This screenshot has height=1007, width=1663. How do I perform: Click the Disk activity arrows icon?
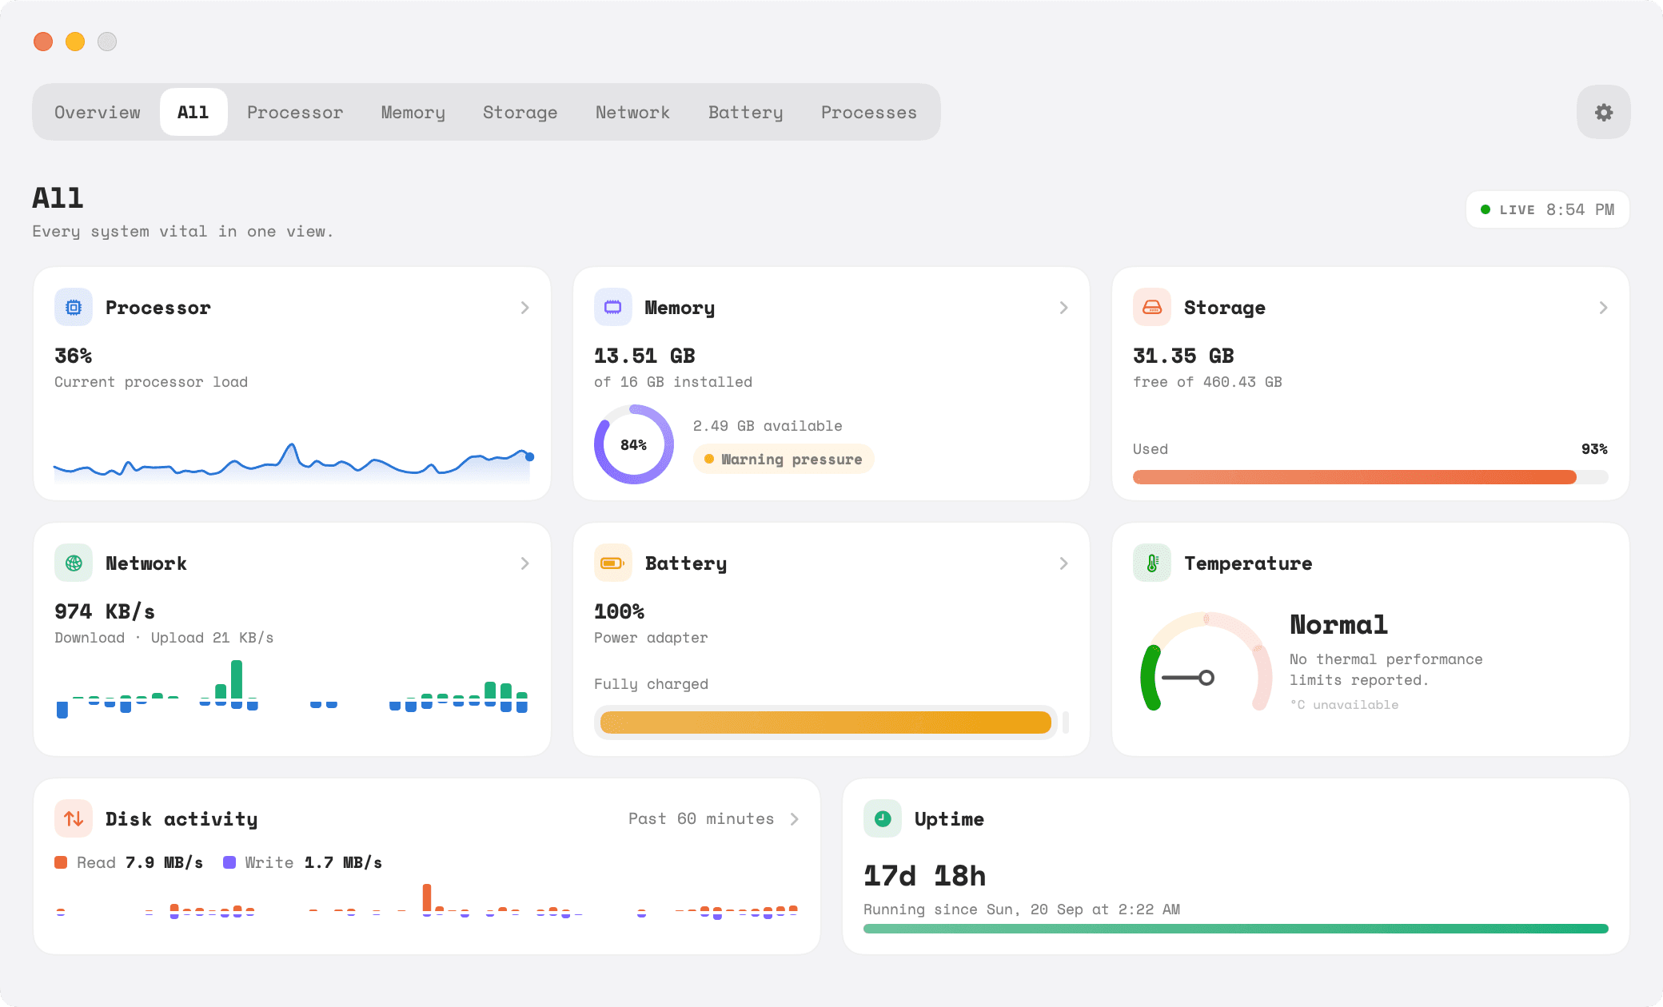pos(74,819)
